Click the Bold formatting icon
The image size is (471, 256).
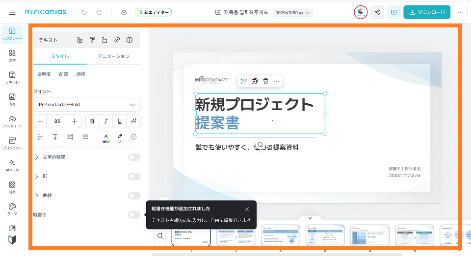92,121
